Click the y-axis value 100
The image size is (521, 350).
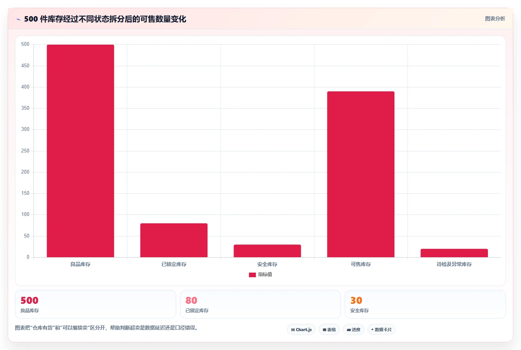pos(25,214)
